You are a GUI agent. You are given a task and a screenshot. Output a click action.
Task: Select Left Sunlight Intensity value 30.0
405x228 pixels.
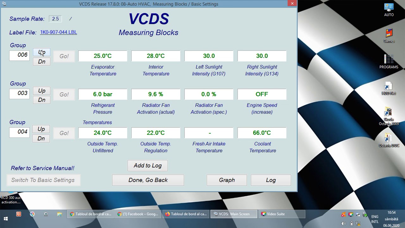(x=209, y=56)
